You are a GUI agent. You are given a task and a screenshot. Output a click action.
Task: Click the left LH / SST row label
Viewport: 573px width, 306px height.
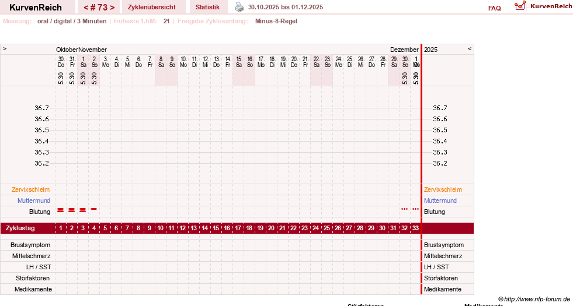39,267
